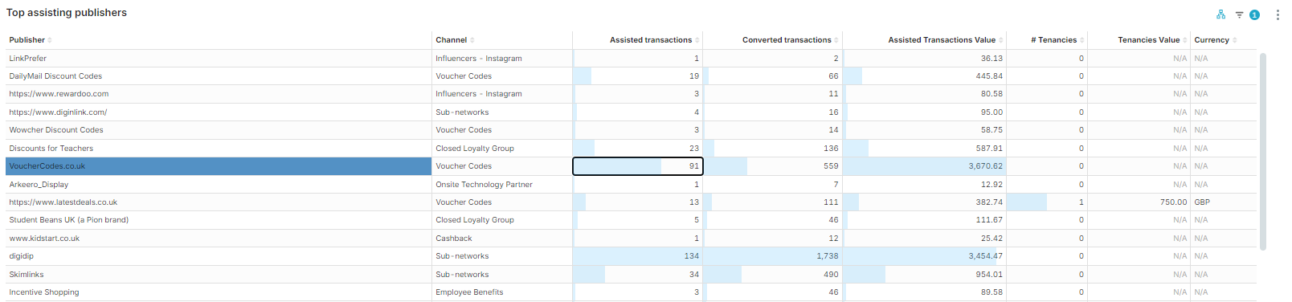Sort by # Tenancies column arrows
The image size is (1292, 302).
[x=1082, y=40]
